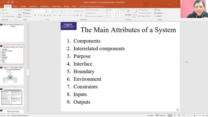Toggle Strikethrough formatting
208x117 pixels.
(47, 16)
